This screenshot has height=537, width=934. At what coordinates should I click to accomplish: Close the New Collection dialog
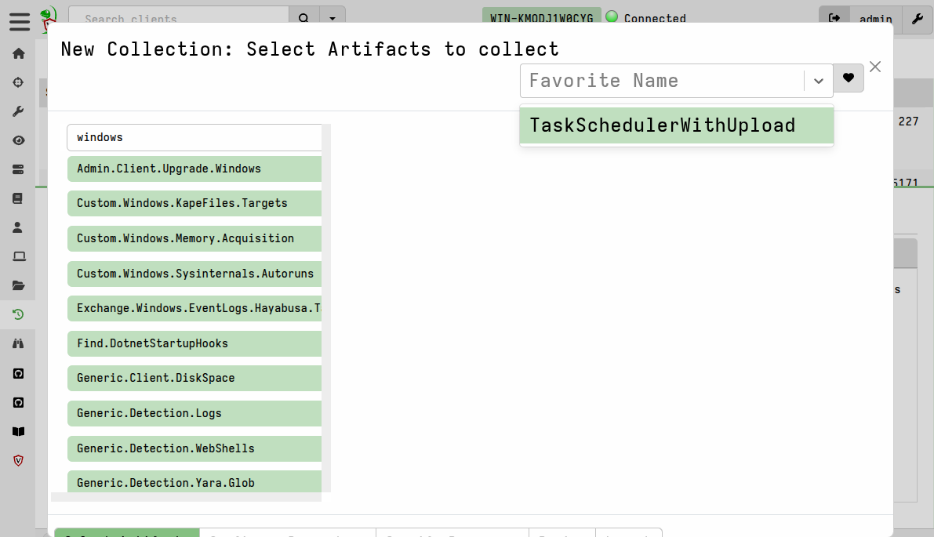(875, 67)
